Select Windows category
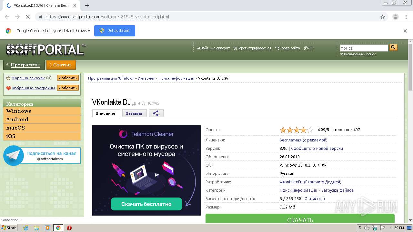Screen dimensions: 413x232 click(x=42, y=111)
